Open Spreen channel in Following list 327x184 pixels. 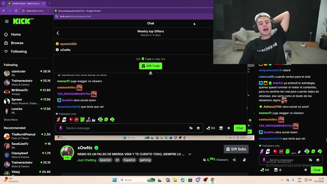pos(27,101)
